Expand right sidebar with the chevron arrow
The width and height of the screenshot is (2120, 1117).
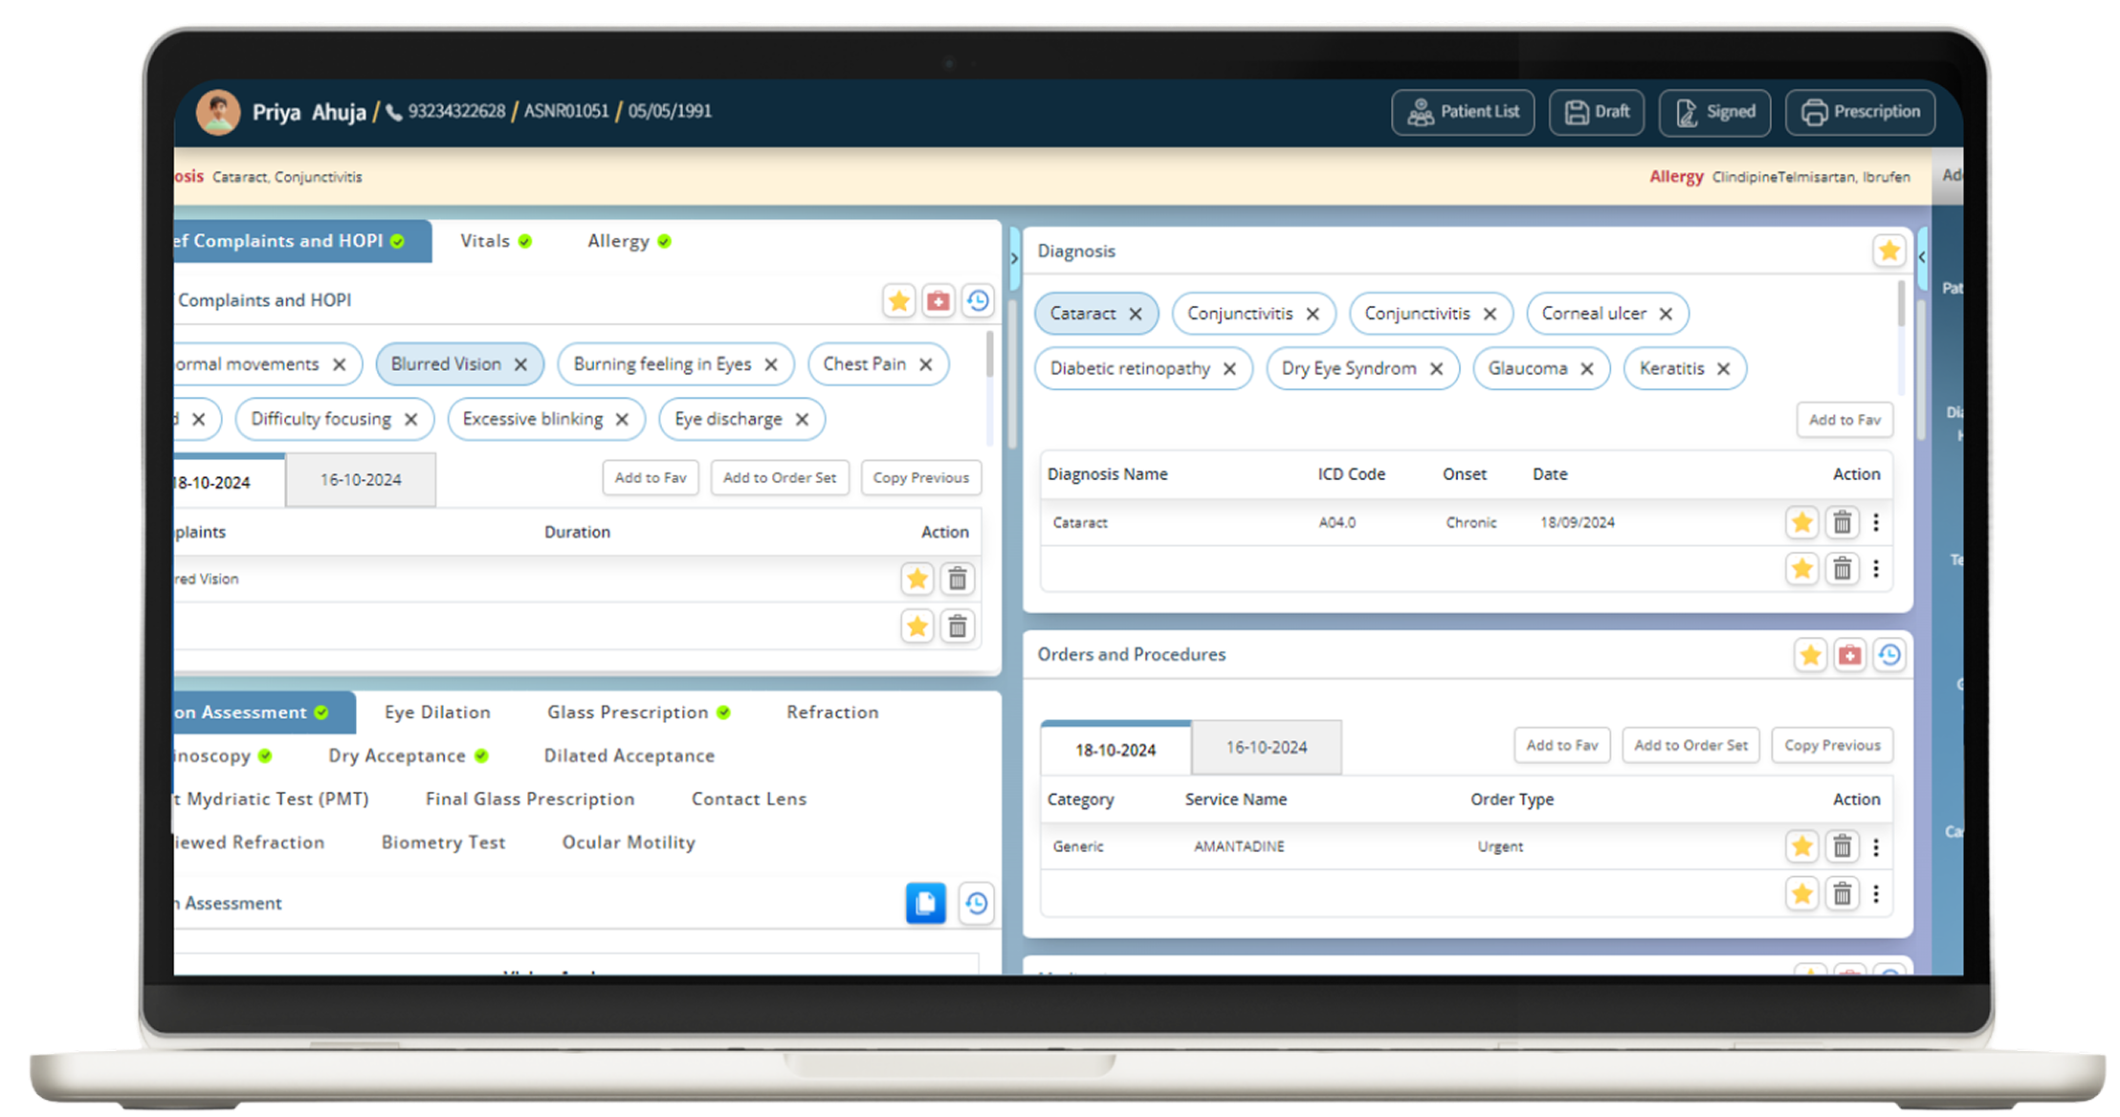click(x=1922, y=256)
